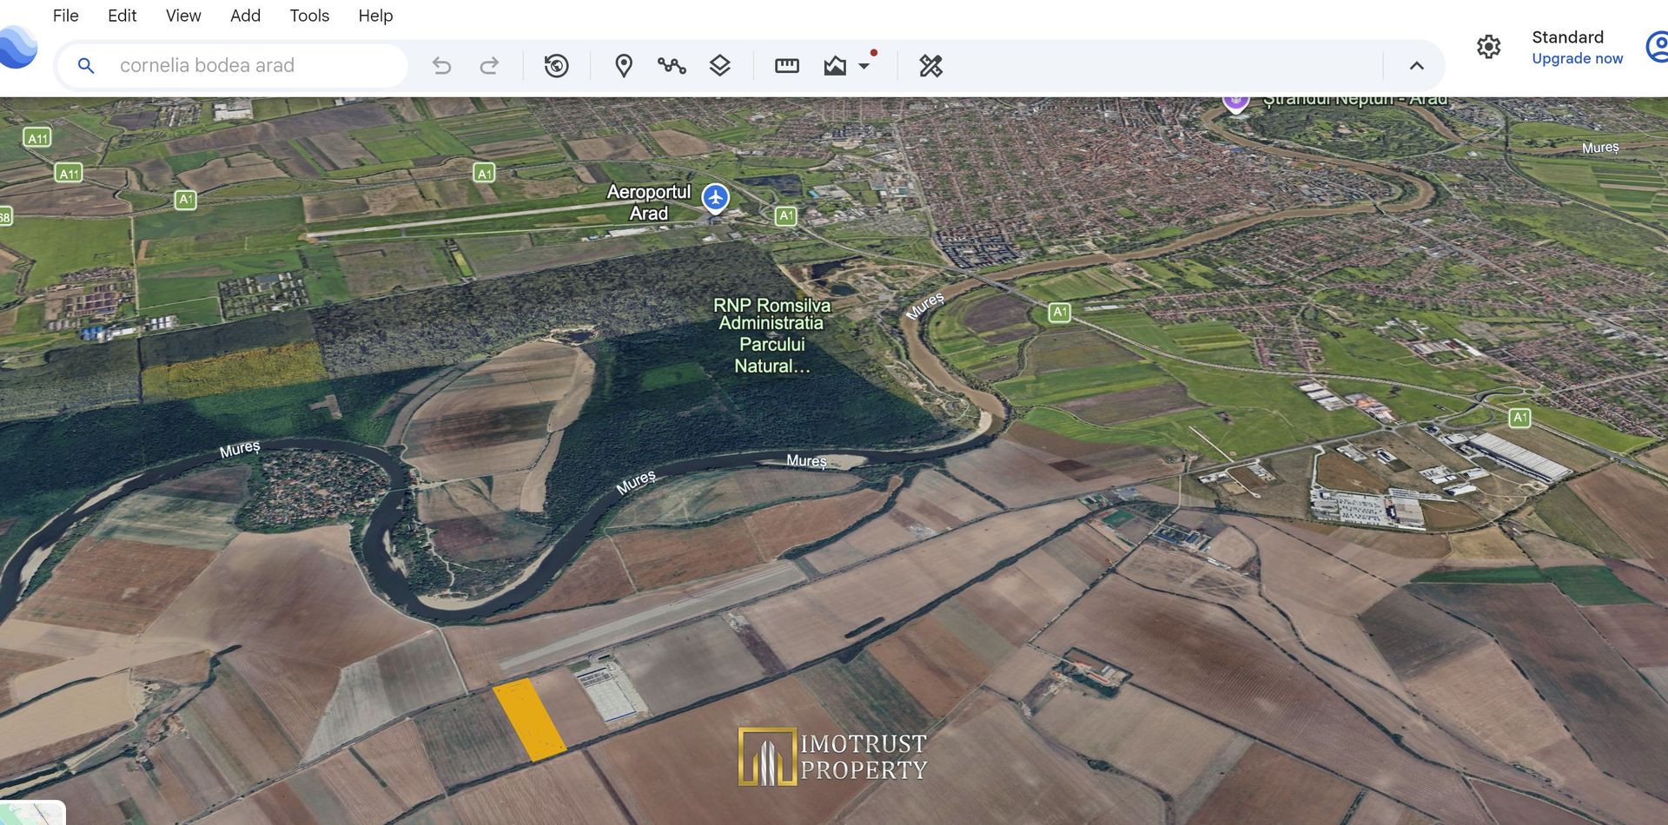1668x825 pixels.
Task: Open settings gear
Action: [x=1489, y=46]
